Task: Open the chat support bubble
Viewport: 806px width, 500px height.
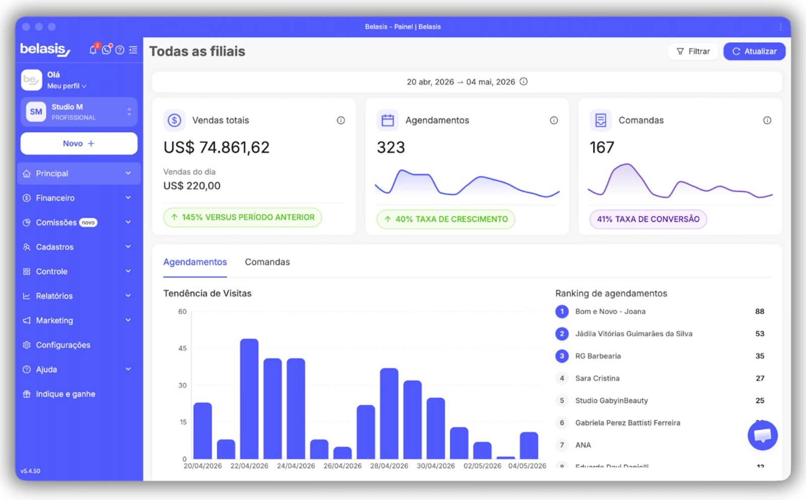Action: pos(763,435)
